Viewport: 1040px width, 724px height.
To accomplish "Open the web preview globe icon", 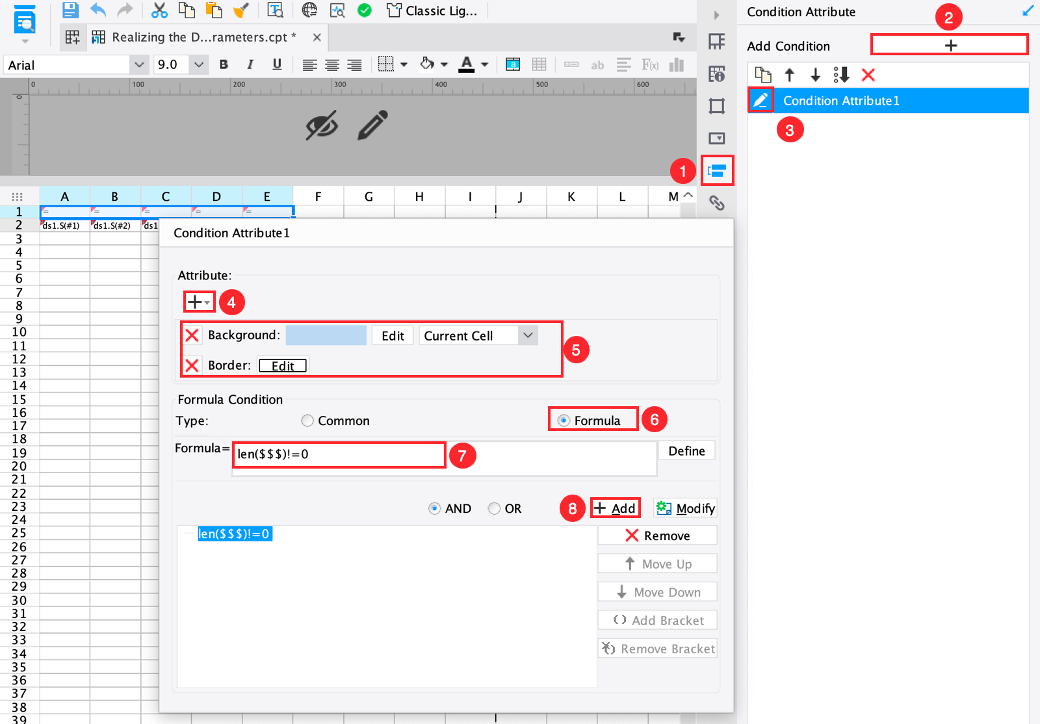I will point(309,10).
